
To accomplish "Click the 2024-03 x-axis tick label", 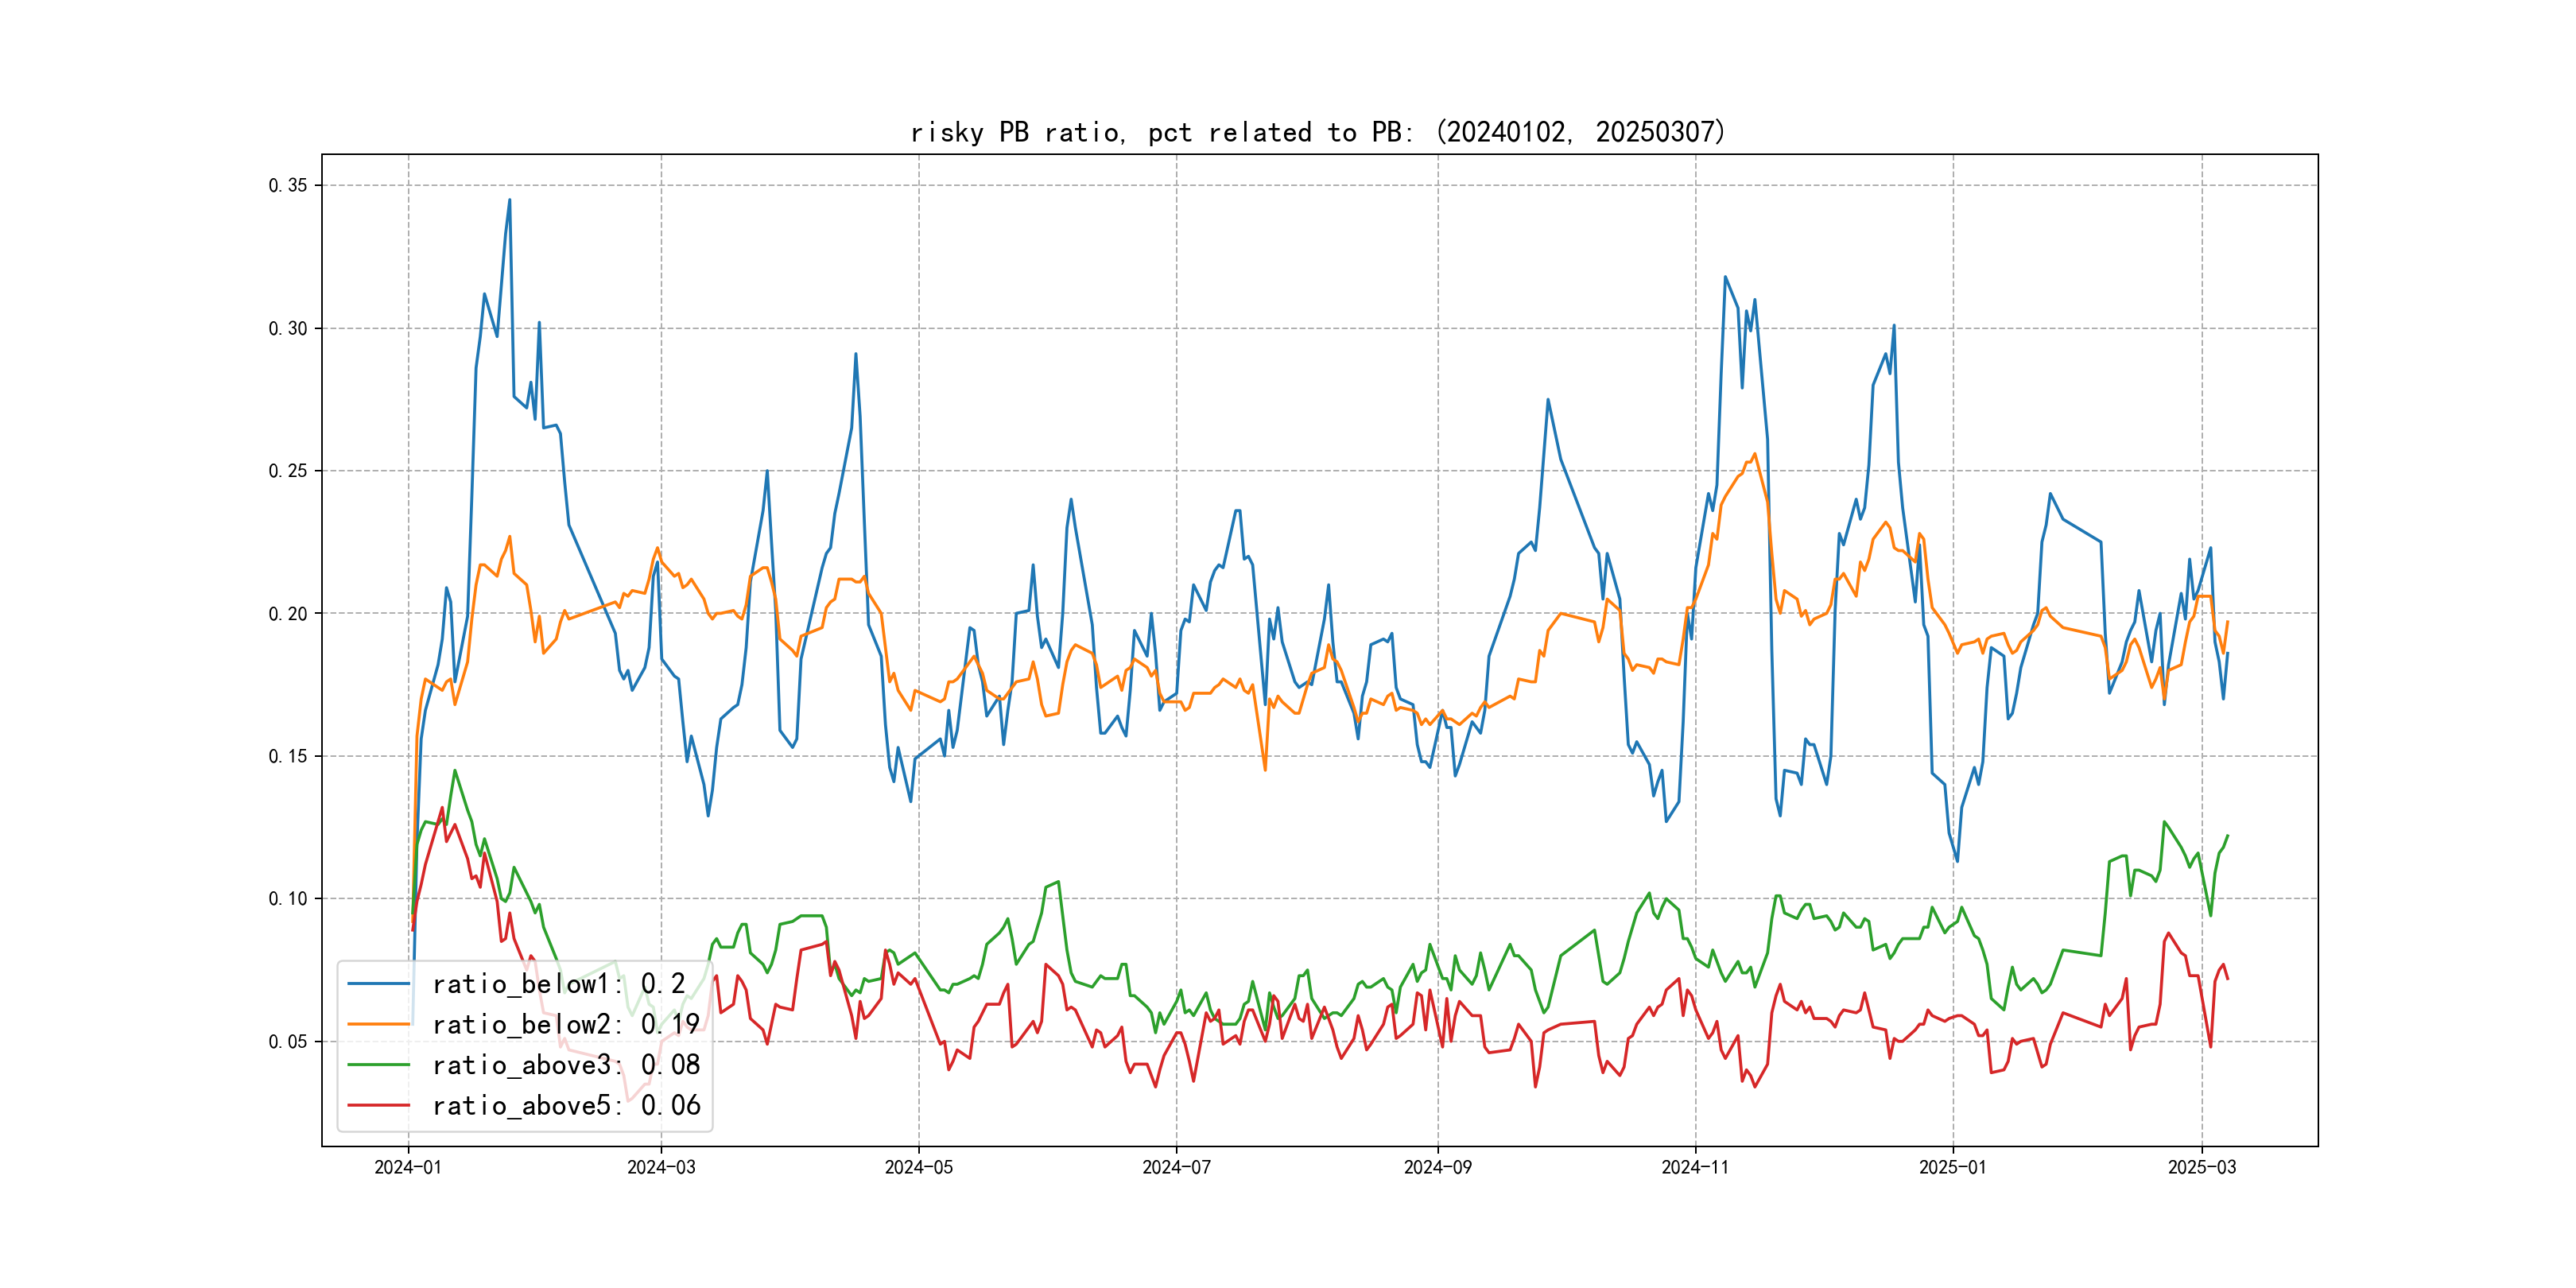I will point(661,1167).
